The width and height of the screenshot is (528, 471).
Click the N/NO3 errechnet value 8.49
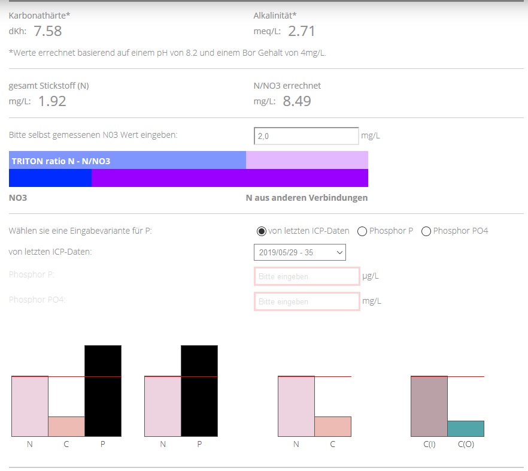[x=297, y=101]
